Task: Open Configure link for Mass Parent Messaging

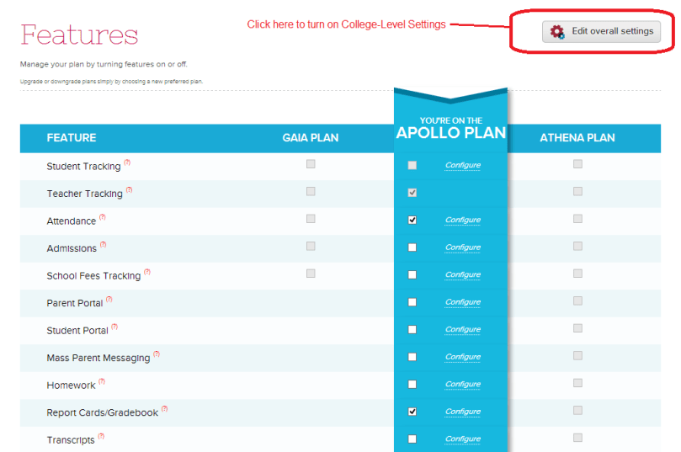Action: [x=463, y=357]
